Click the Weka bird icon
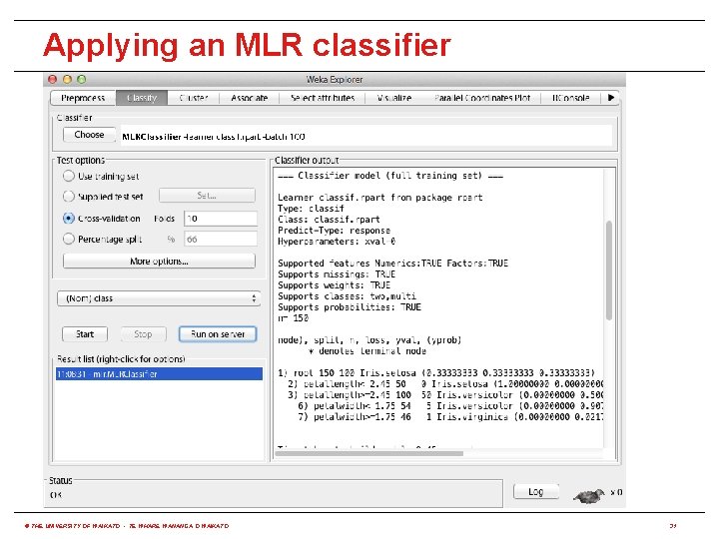Screen dimensions: 719x539 (589, 495)
